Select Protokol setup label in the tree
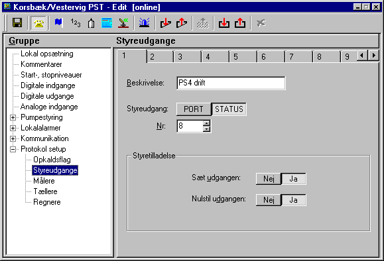Viewport: 384px width, 261px height. 43,149
